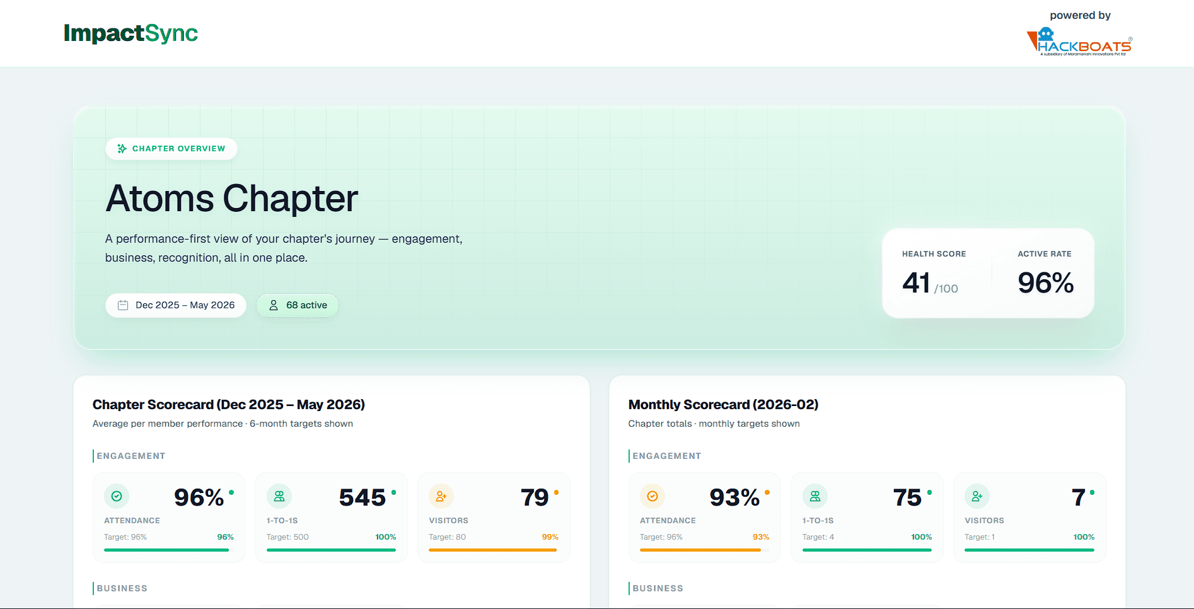This screenshot has height=609, width=1194.
Task: Click Monthly Scorecard visitors add-person icon
Action: [x=977, y=496]
